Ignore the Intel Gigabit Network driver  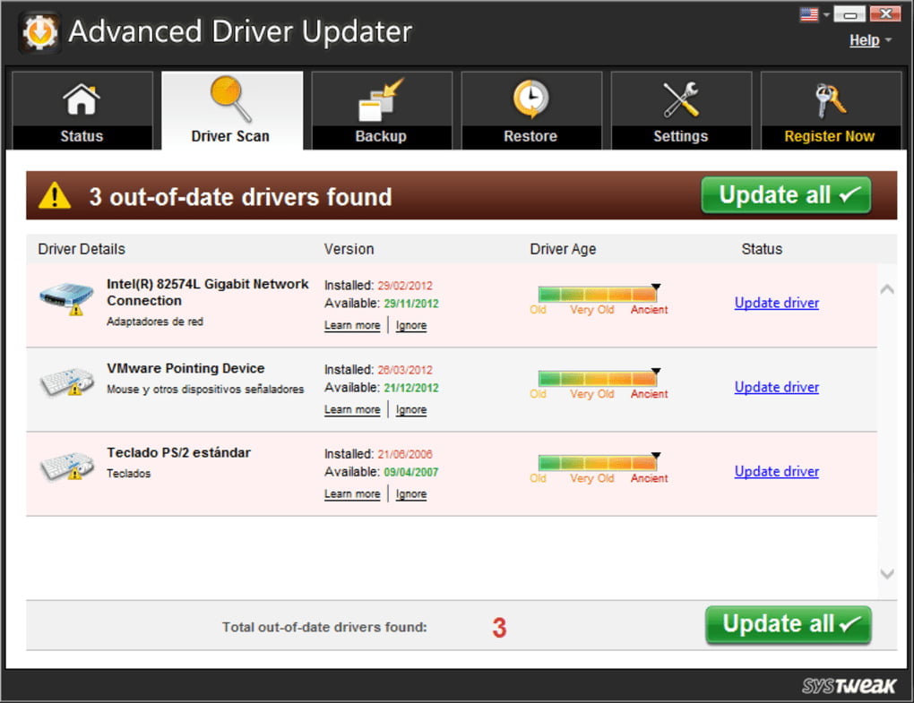(410, 325)
